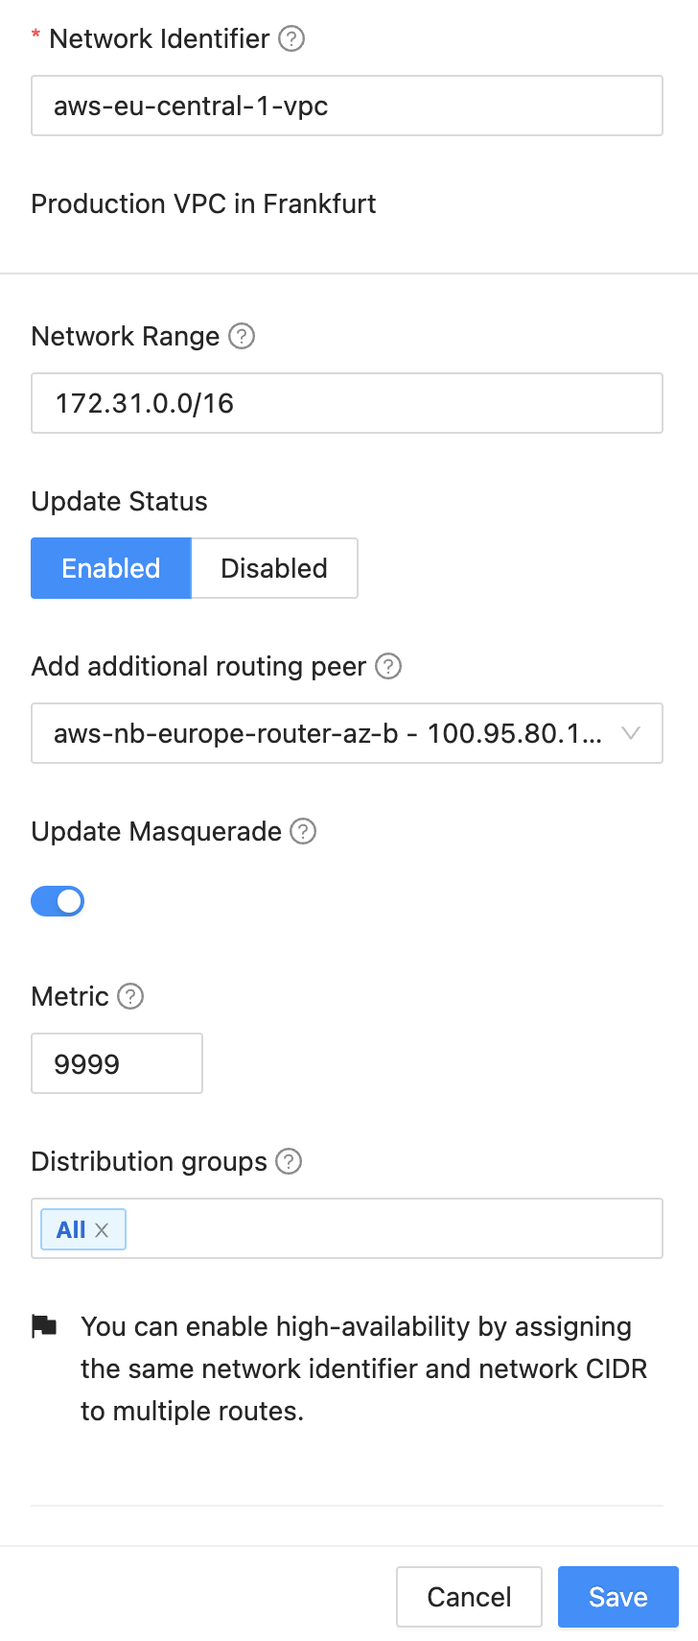Remove the All group tag
The width and height of the screenshot is (698, 1641).
tap(102, 1230)
